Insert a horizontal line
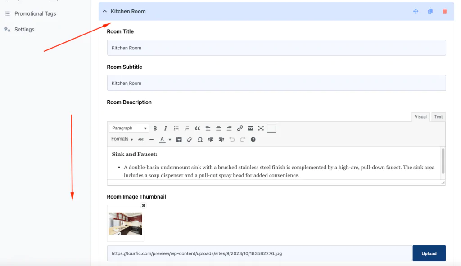Image resolution: width=461 pixels, height=266 pixels. pyautogui.click(x=151, y=139)
